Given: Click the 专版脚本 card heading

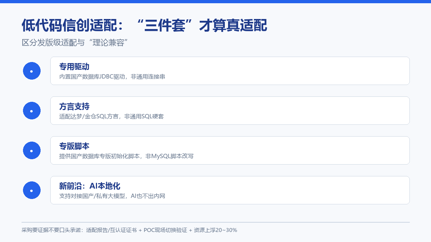Looking at the screenshot, I should pyautogui.click(x=74, y=146).
